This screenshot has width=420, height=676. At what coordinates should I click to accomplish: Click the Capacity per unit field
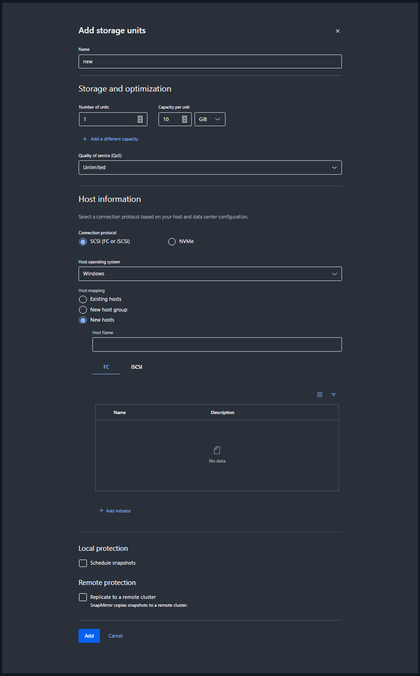pos(175,119)
